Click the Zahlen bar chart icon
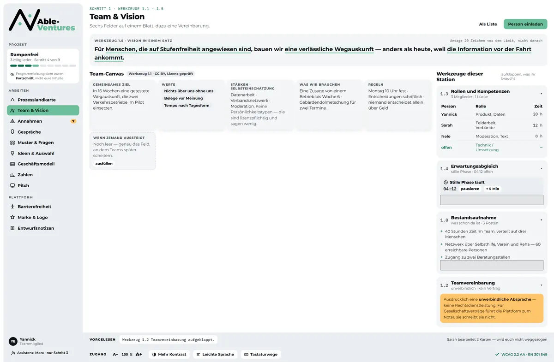The image size is (554, 362). pyautogui.click(x=13, y=175)
